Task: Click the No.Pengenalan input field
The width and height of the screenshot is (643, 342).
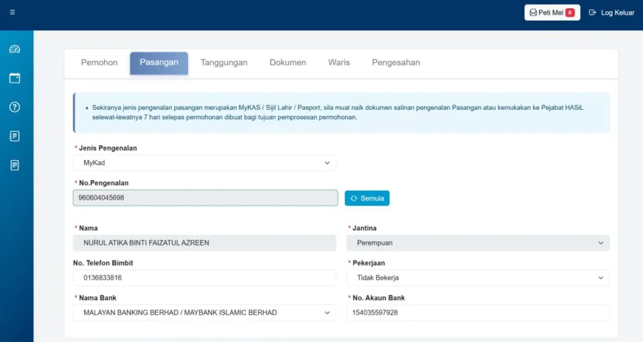Action: coord(205,198)
